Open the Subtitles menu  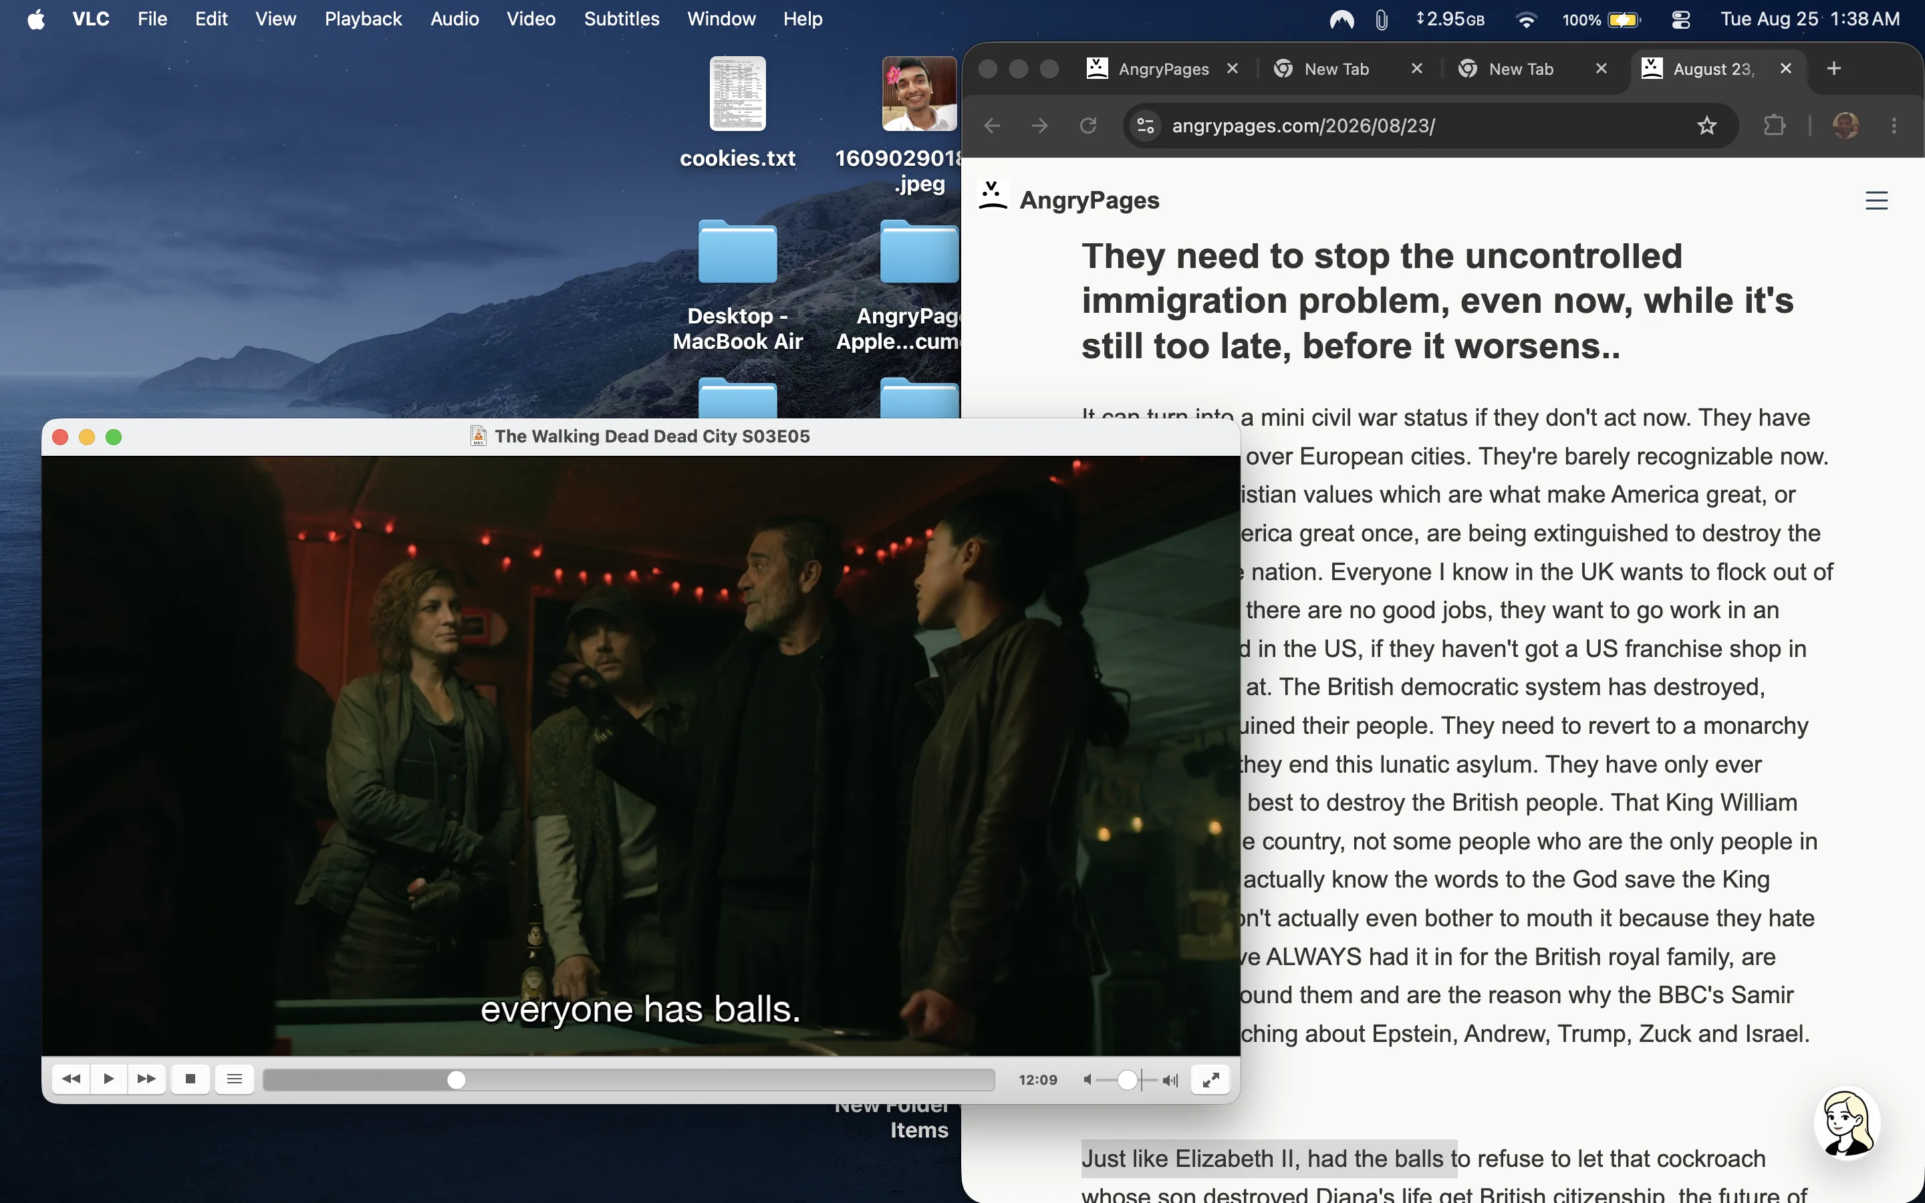click(x=621, y=19)
